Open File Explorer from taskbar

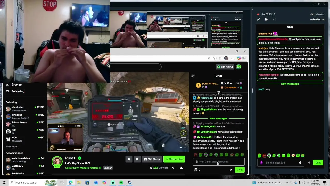pos(79,183)
